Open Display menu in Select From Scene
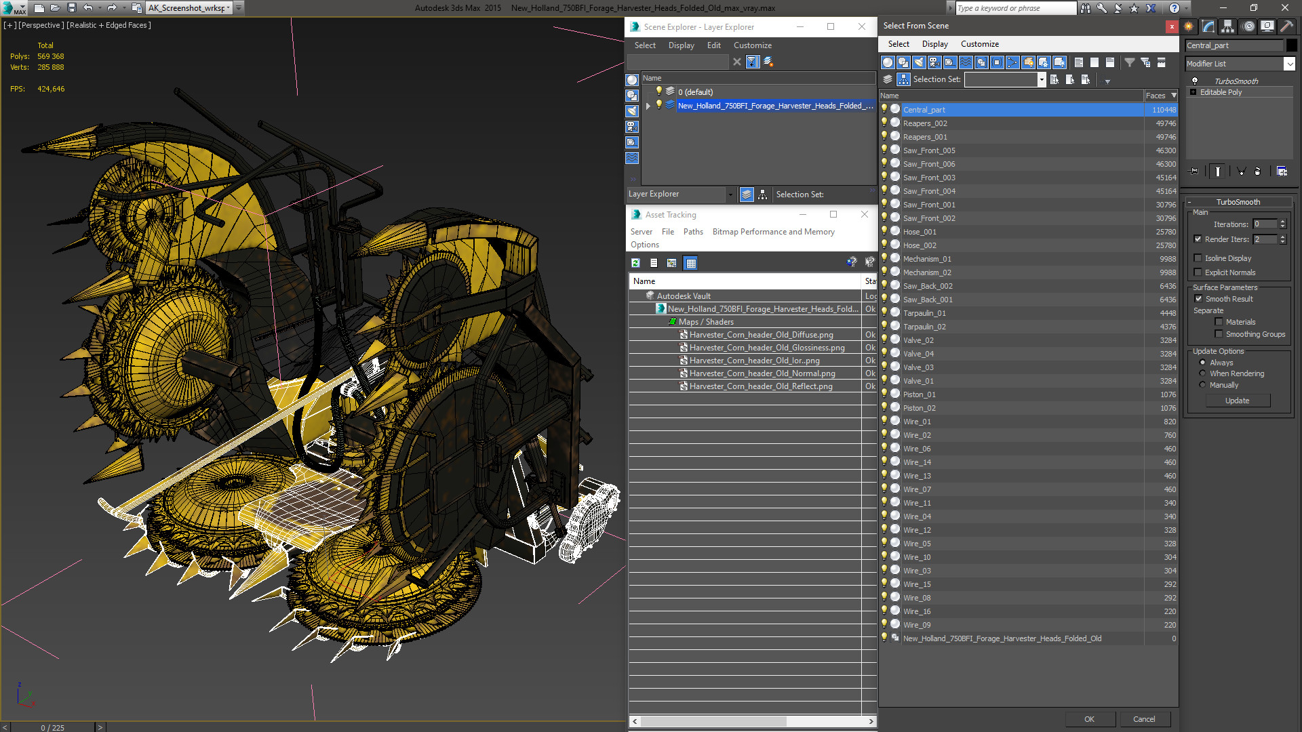This screenshot has width=1302, height=732. pyautogui.click(x=934, y=44)
